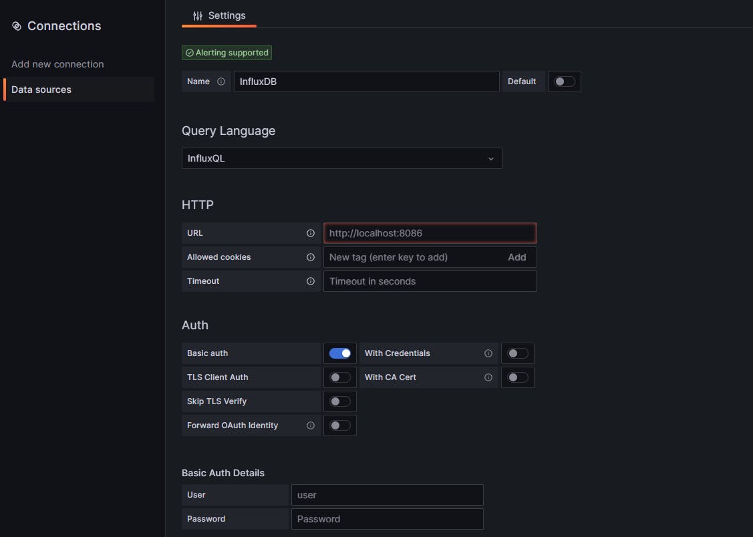Click the Password label
The height and width of the screenshot is (537, 753).
point(206,519)
